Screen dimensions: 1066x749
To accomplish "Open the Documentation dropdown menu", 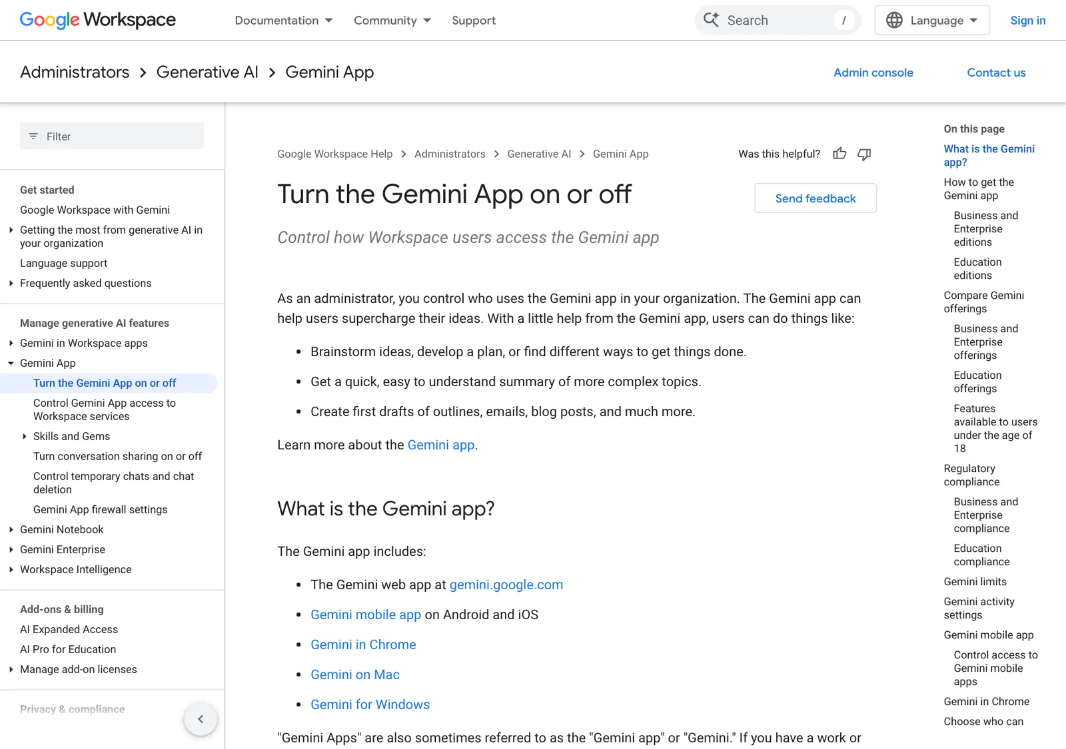I will coord(284,20).
